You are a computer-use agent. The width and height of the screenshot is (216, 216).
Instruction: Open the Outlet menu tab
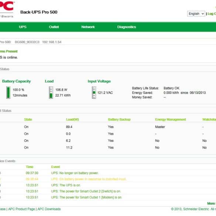[x=54, y=27]
